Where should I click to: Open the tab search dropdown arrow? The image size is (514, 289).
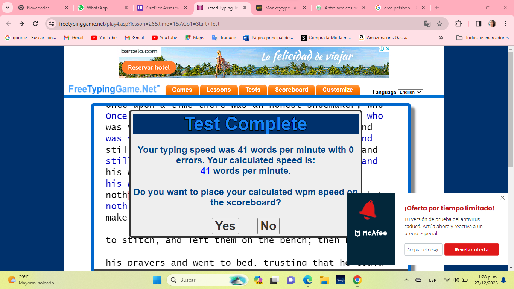click(7, 8)
